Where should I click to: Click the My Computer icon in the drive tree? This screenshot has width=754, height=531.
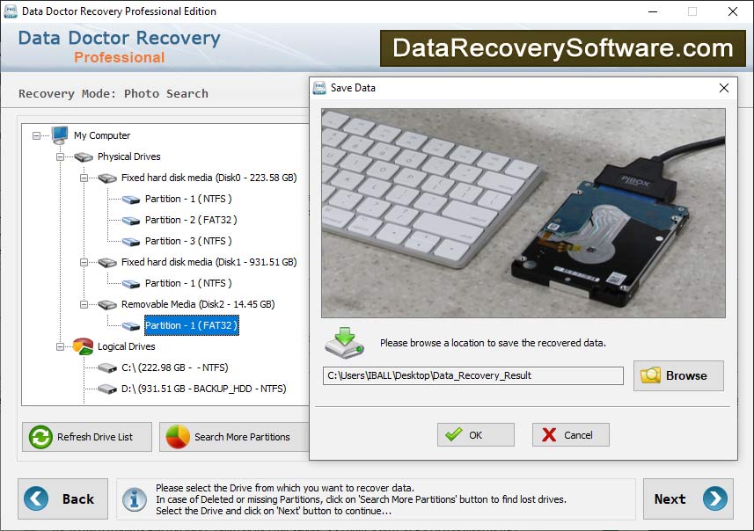pos(58,135)
